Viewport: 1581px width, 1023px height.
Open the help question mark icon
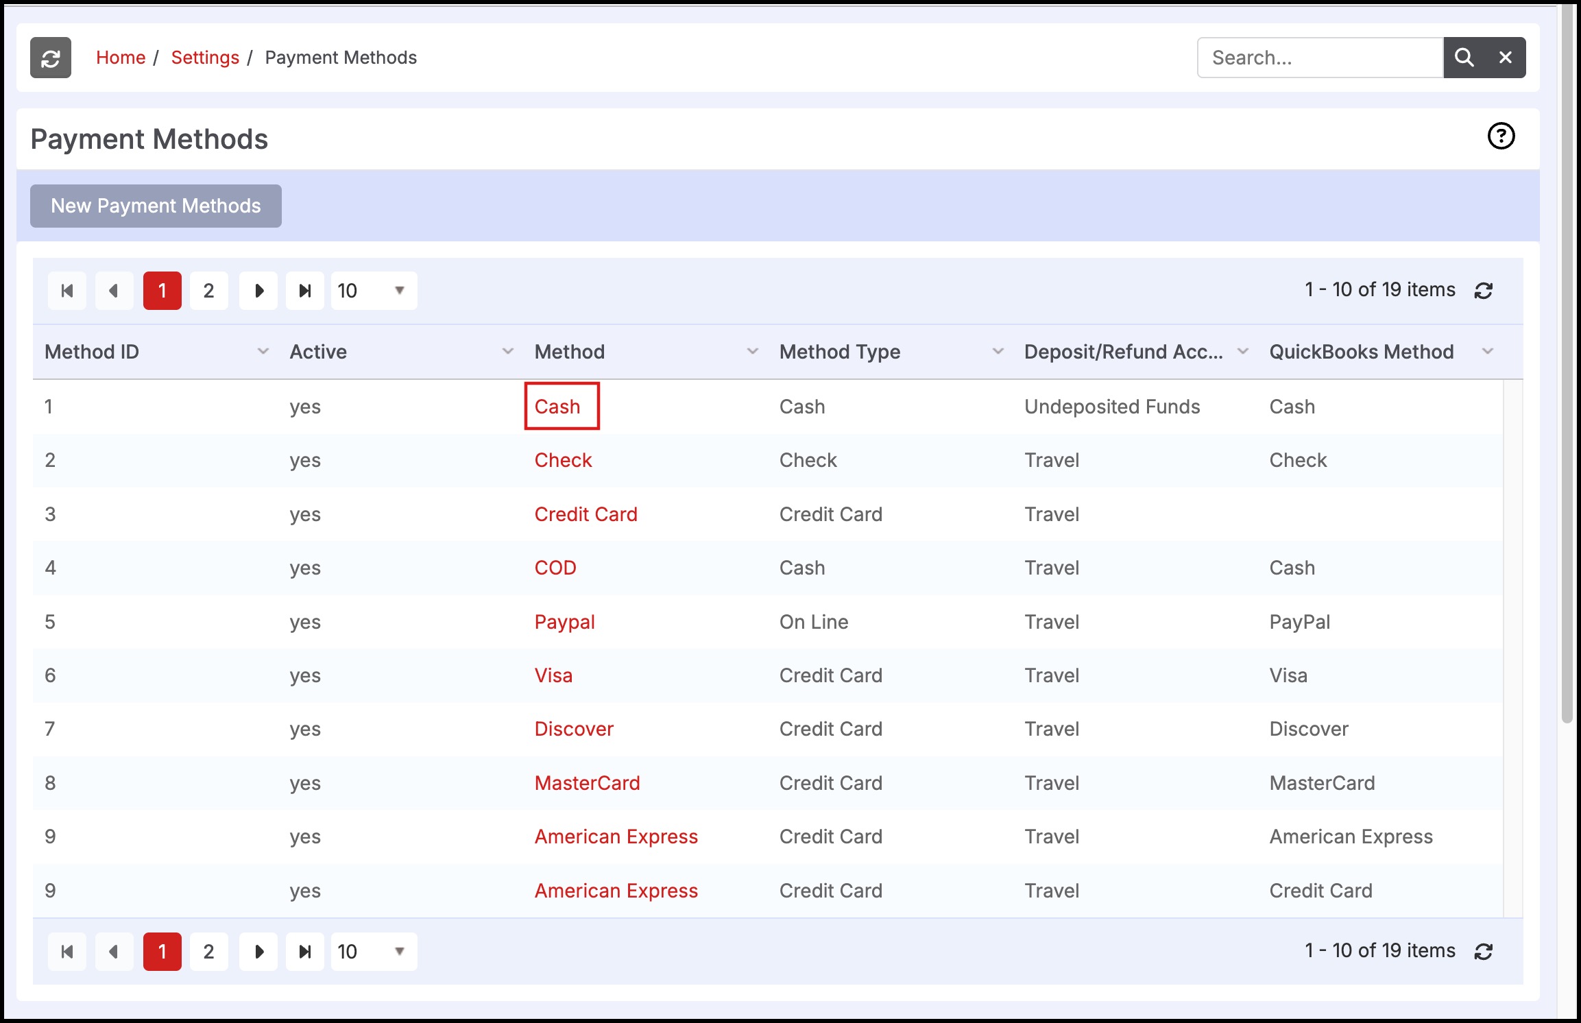[x=1501, y=136]
